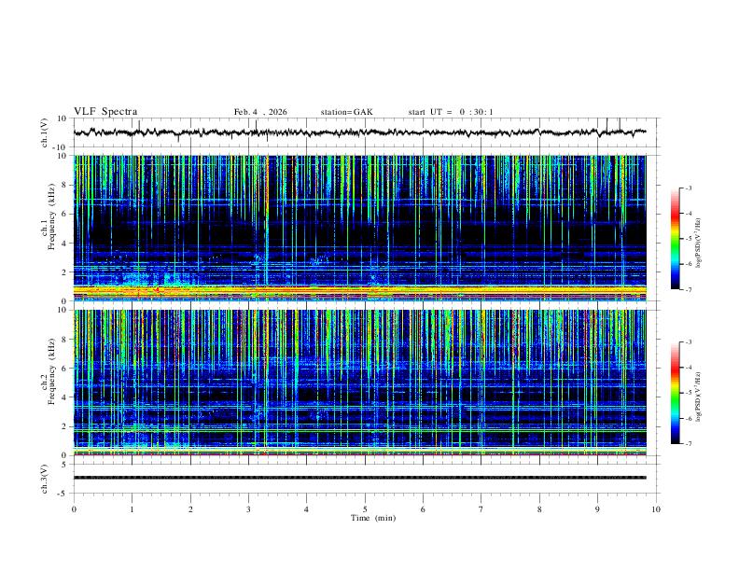Click the 'ch.1(V)' waveform axis label
This screenshot has height=571, width=739.
click(45, 132)
